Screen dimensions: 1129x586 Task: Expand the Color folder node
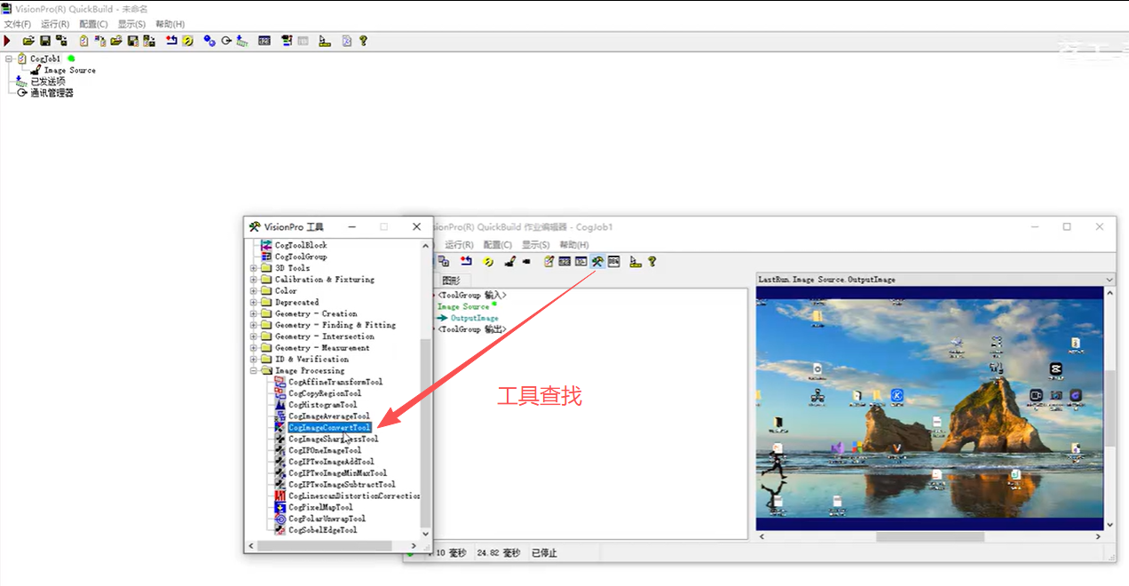[254, 291]
